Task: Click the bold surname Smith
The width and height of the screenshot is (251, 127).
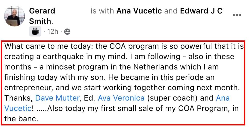Action: (40, 21)
